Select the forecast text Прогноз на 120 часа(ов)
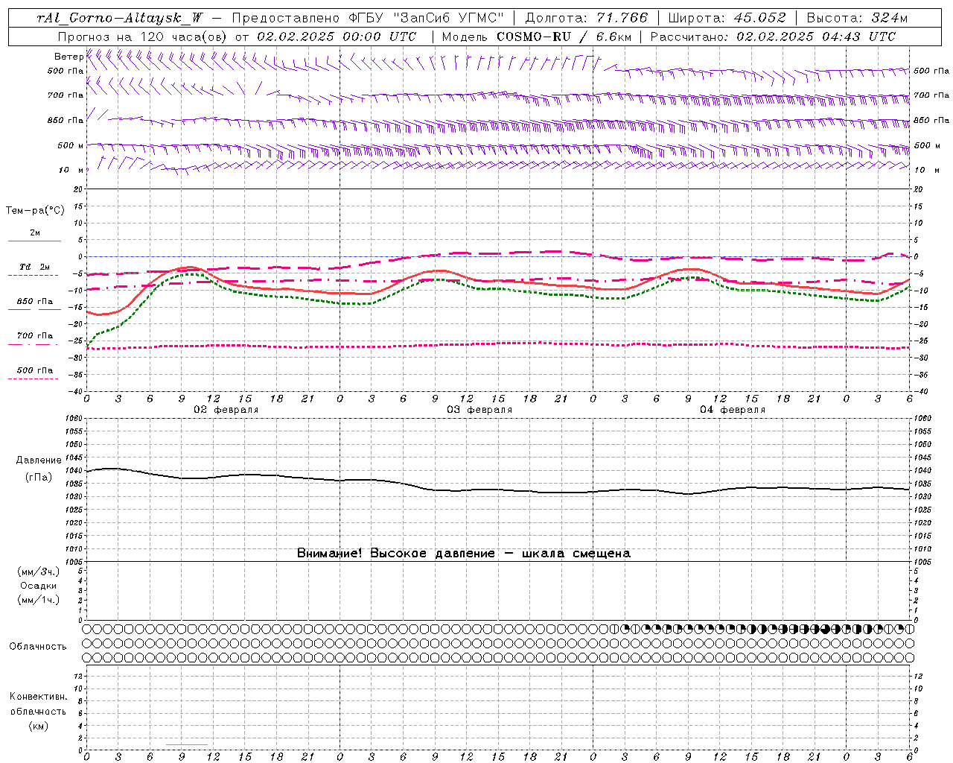 click(143, 37)
